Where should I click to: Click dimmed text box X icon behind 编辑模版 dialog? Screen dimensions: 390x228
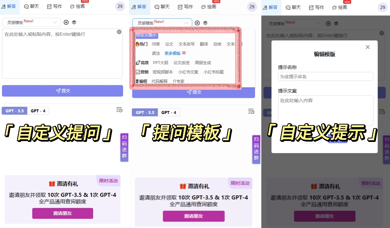381,33
